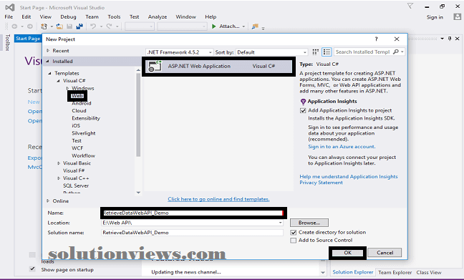Viewport: 464px width, 280px height.
Task: Click the Solution name input field
Action: (193, 233)
